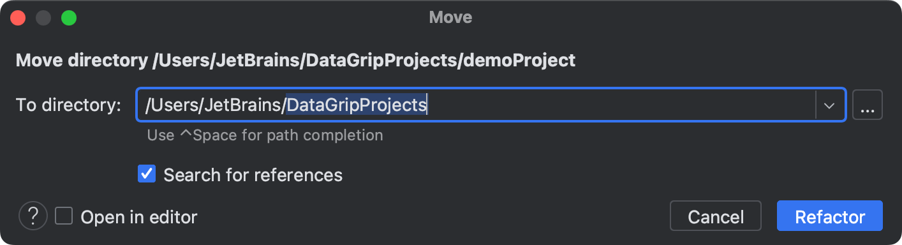Toggle via the Search for references label
The width and height of the screenshot is (902, 245).
click(253, 174)
